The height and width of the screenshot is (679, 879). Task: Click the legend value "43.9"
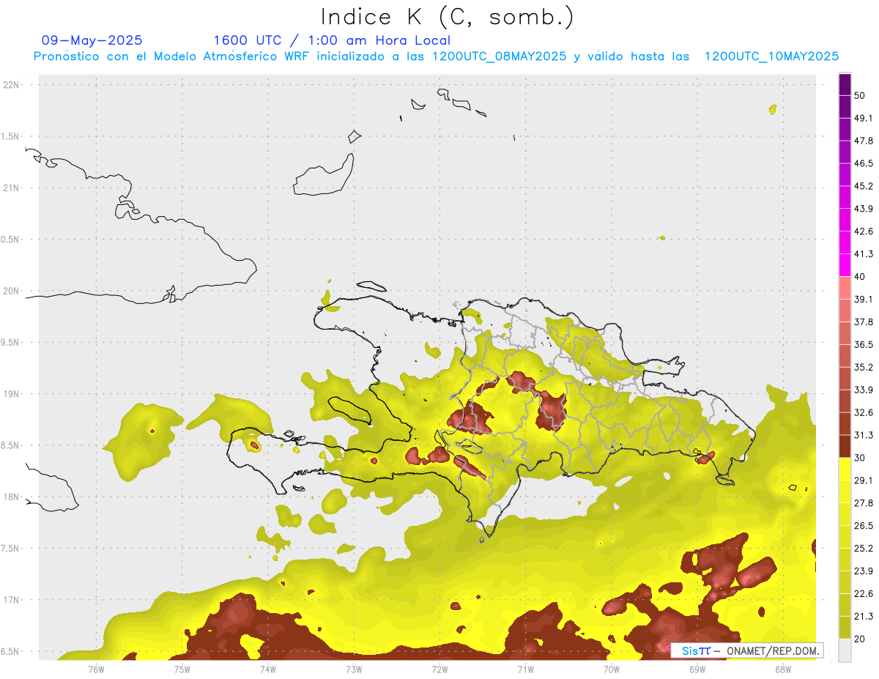coord(864,209)
